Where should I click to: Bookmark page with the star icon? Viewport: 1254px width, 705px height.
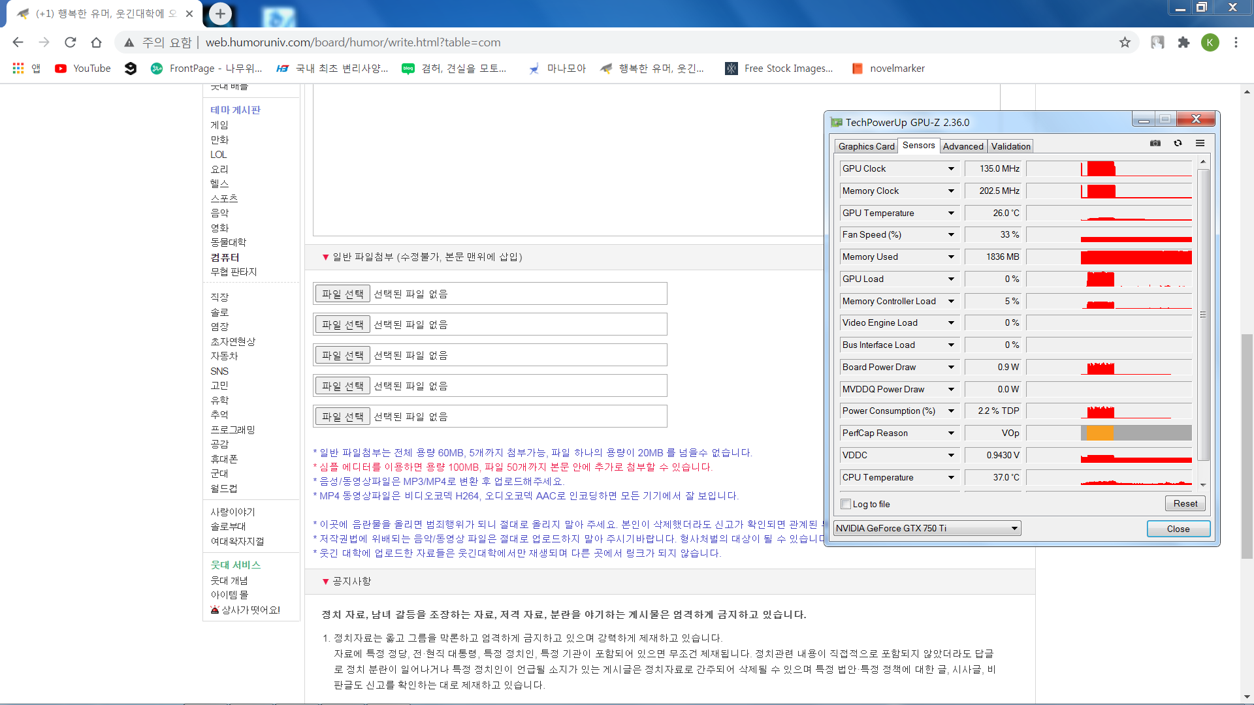click(1125, 42)
